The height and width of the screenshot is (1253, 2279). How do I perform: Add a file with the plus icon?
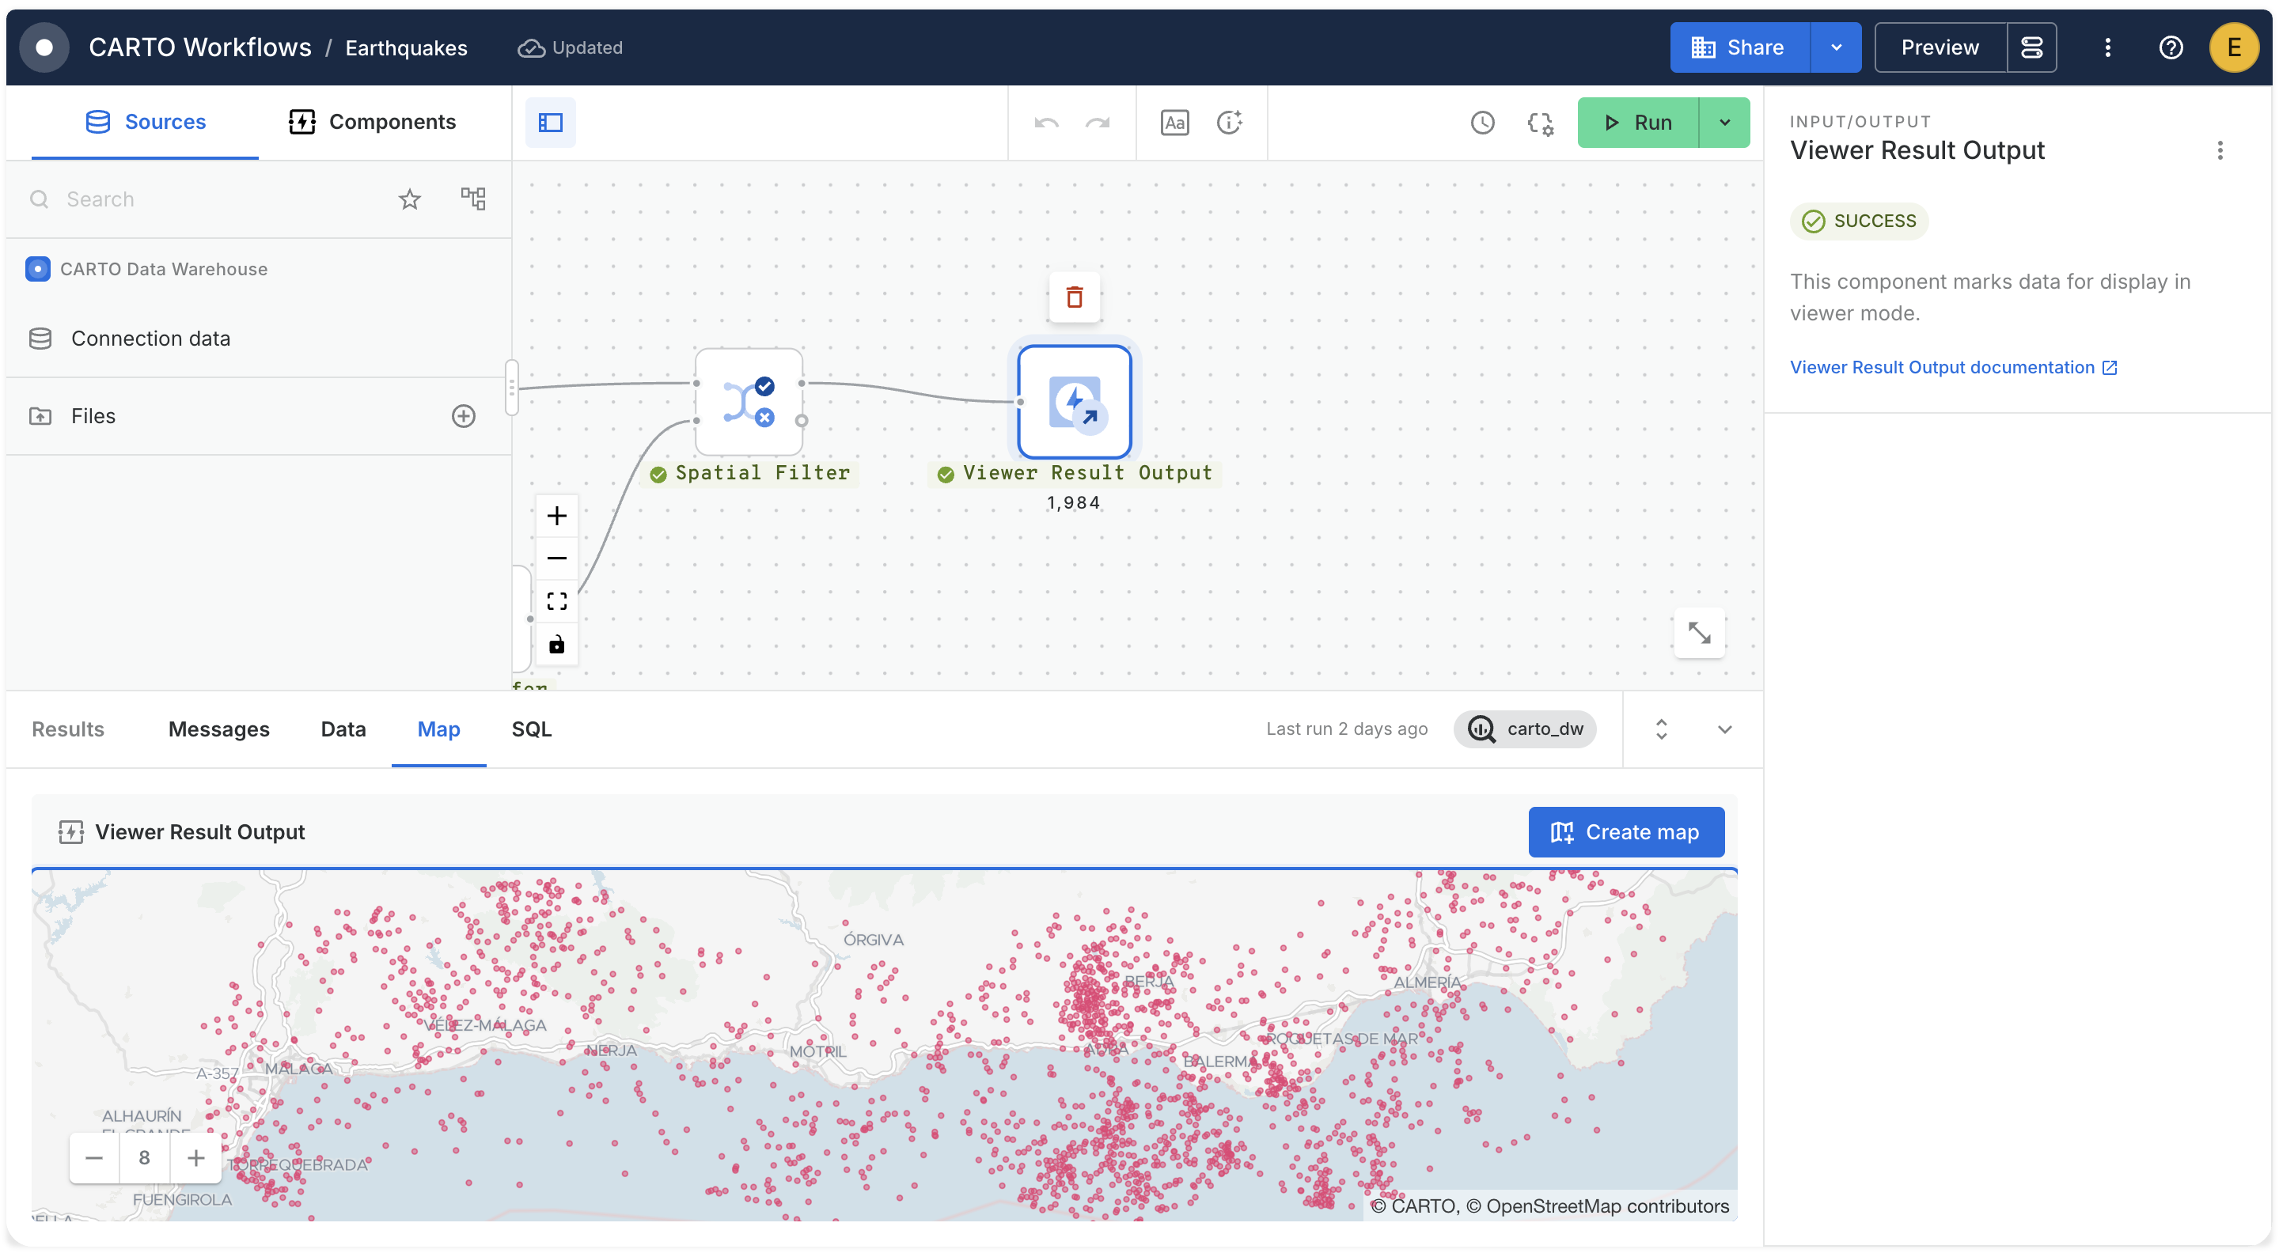click(x=464, y=415)
